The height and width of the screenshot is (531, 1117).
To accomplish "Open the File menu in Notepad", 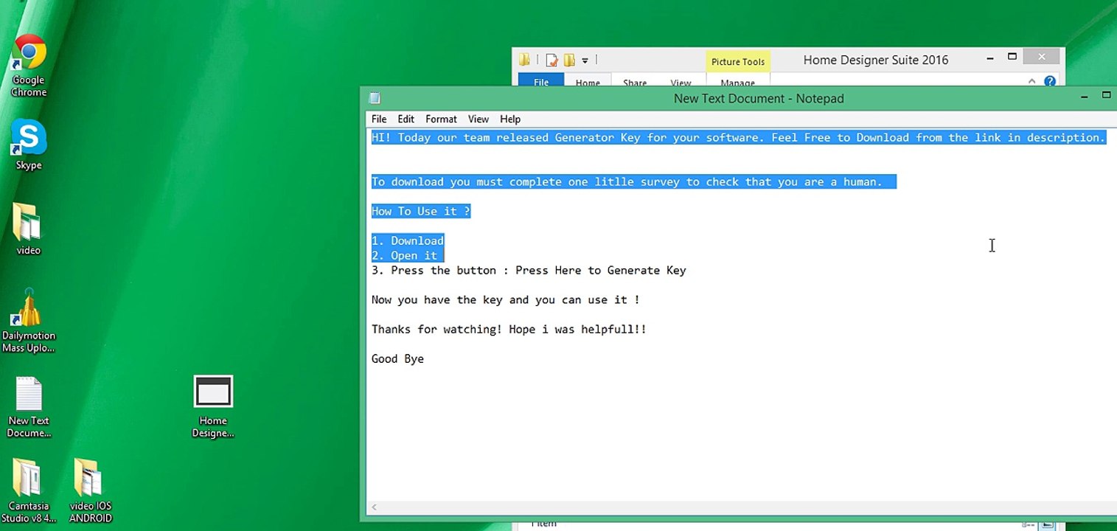I will [x=379, y=119].
